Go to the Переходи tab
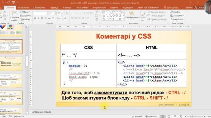Image resolution: width=211 pixels, height=118 pixels. (x=54, y=8)
